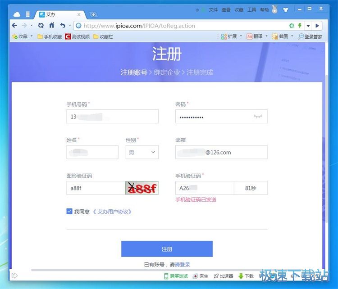Viewport: 338px width, 289px height.
Task: Open the 测试视频 bookmark
Action: [x=78, y=36]
